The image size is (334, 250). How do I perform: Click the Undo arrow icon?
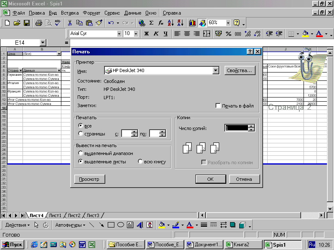tap(111, 23)
